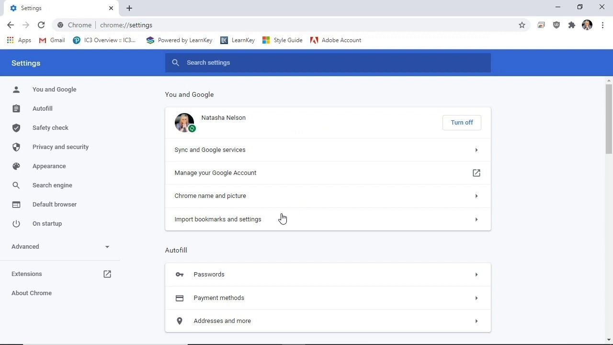Open the Addresses and more row arrow

click(477, 321)
